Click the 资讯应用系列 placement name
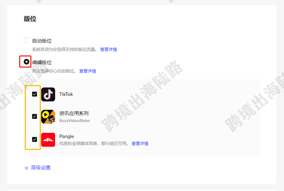The width and height of the screenshot is (284, 191). pos(74,113)
